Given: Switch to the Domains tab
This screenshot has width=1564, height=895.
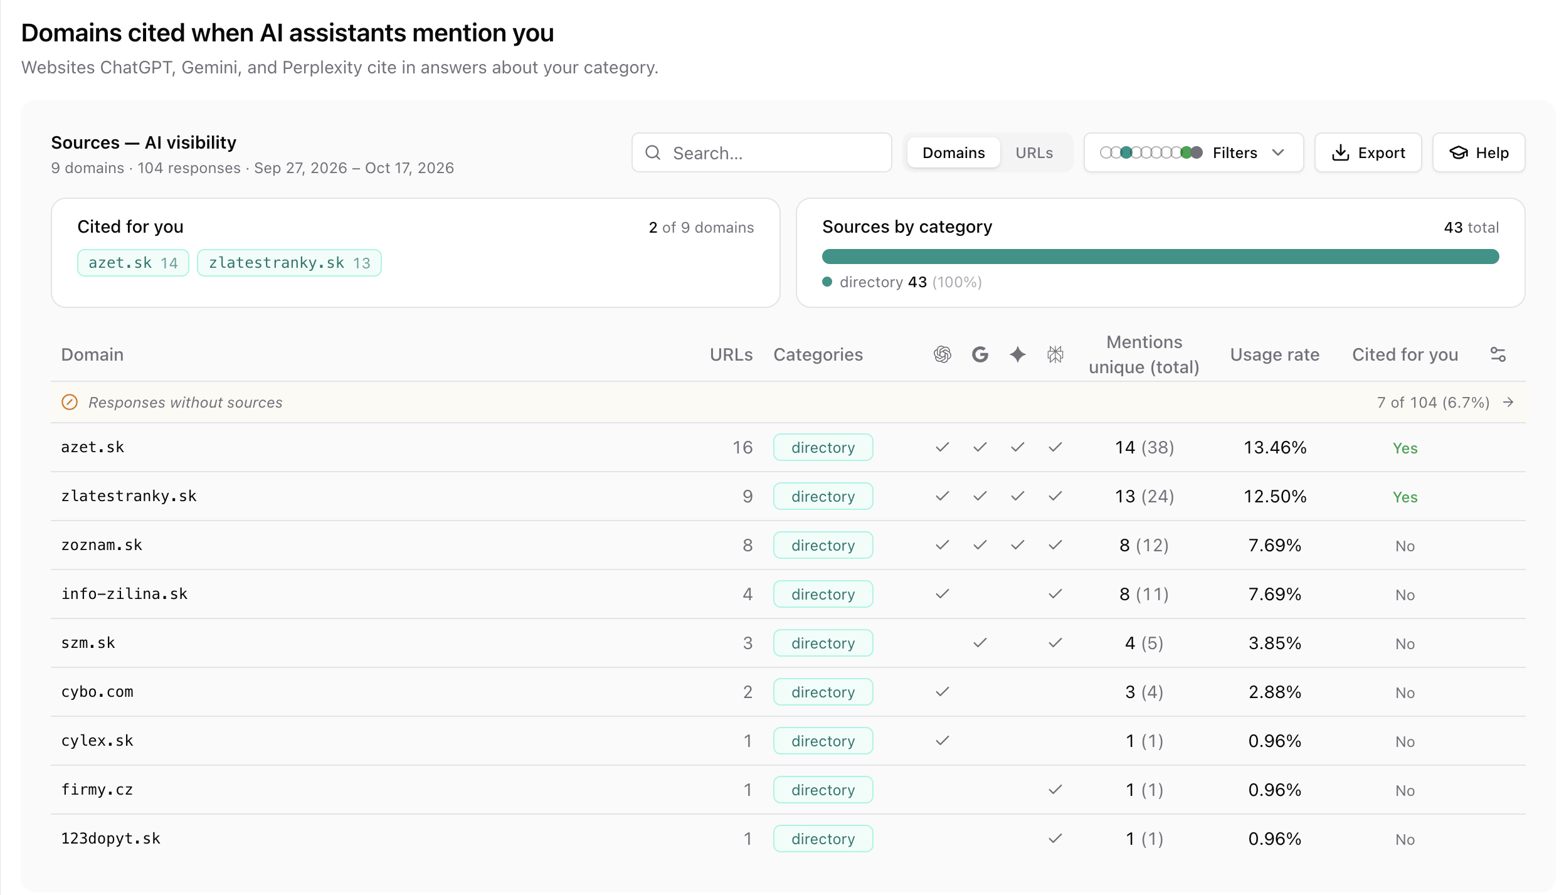Looking at the screenshot, I should click(x=953, y=152).
